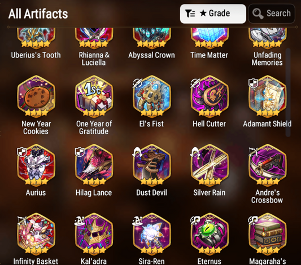Open the Kal'adra crown artifact
The width and height of the screenshot is (301, 265).
(94, 234)
